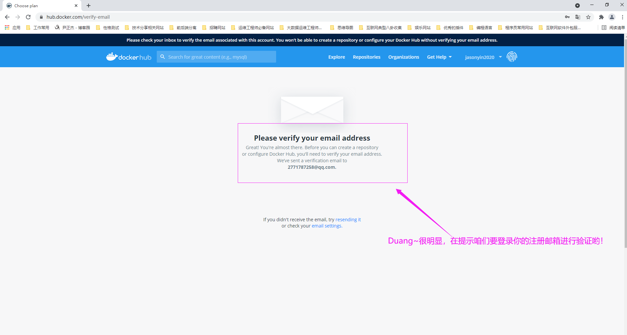Image resolution: width=627 pixels, height=335 pixels.
Task: Expand the Get Help dropdown
Action: pos(439,57)
